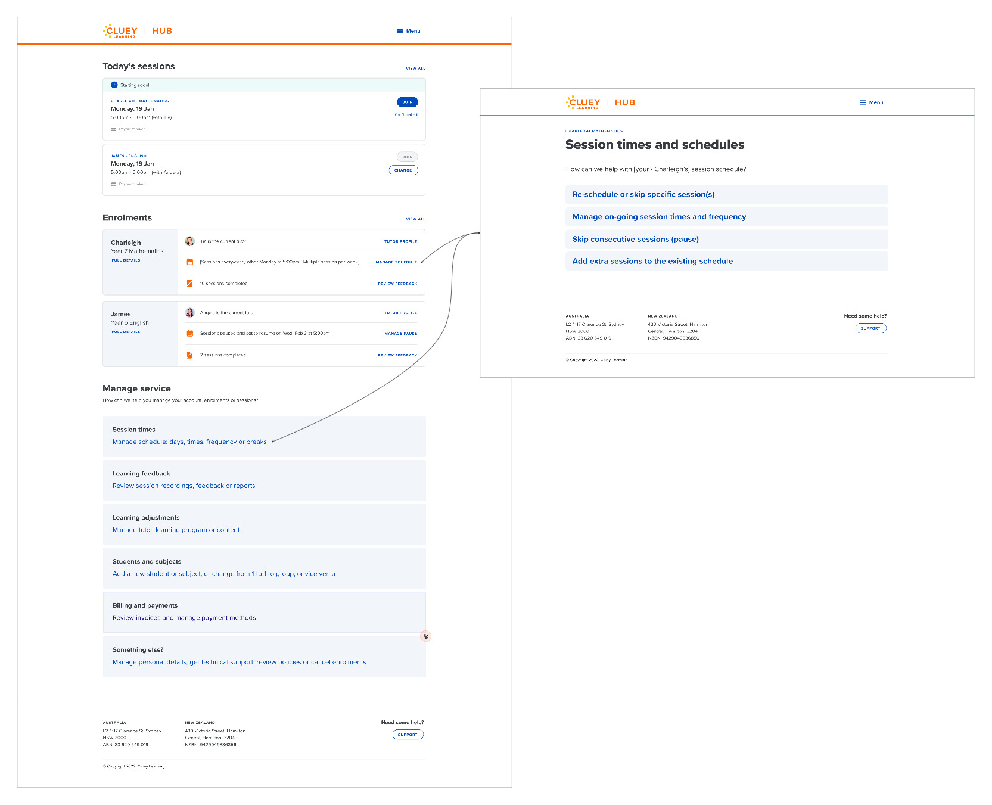The image size is (992, 805).
Task: Open Tia's TUTOR PROFILE link
Action: [x=401, y=241]
